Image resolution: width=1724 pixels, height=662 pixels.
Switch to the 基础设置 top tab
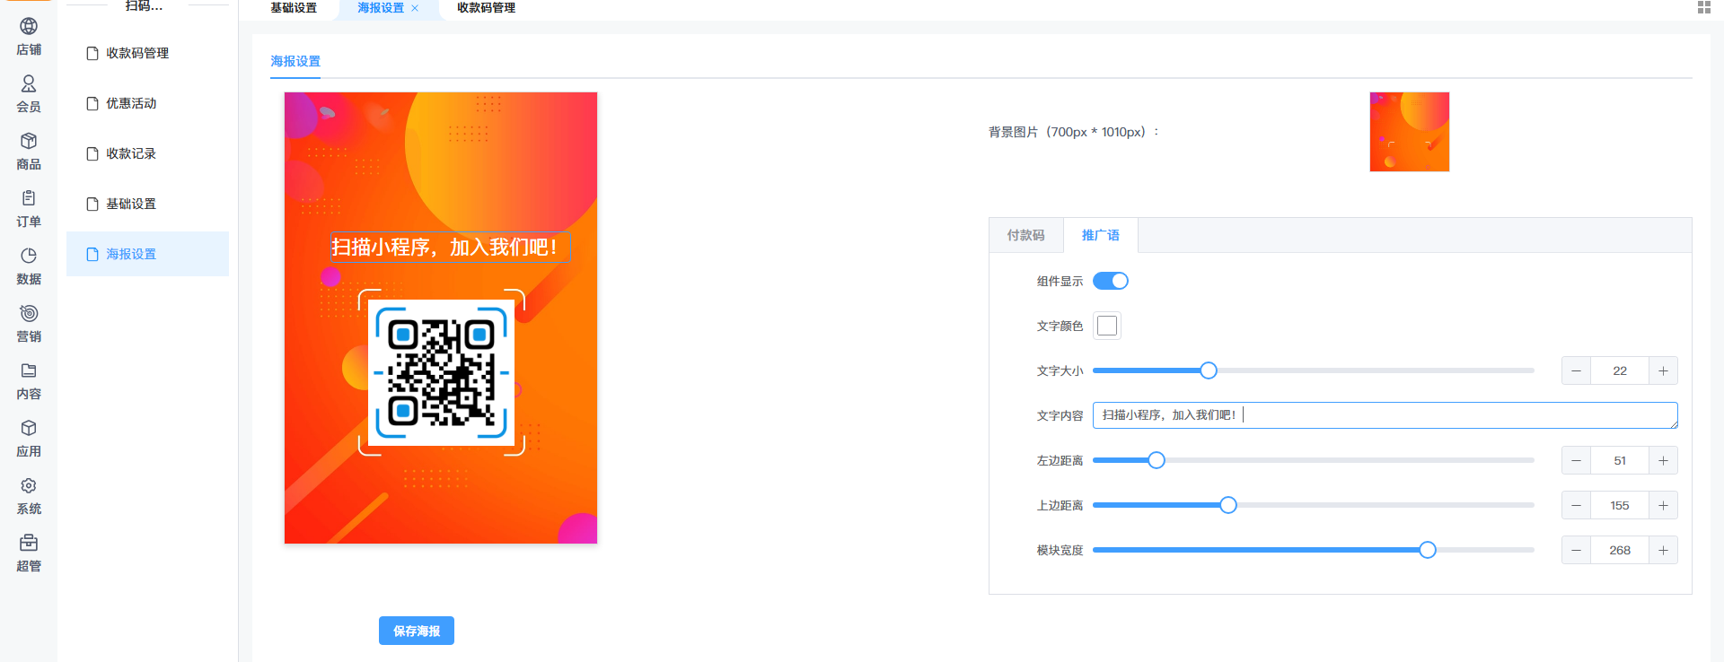pyautogui.click(x=294, y=8)
